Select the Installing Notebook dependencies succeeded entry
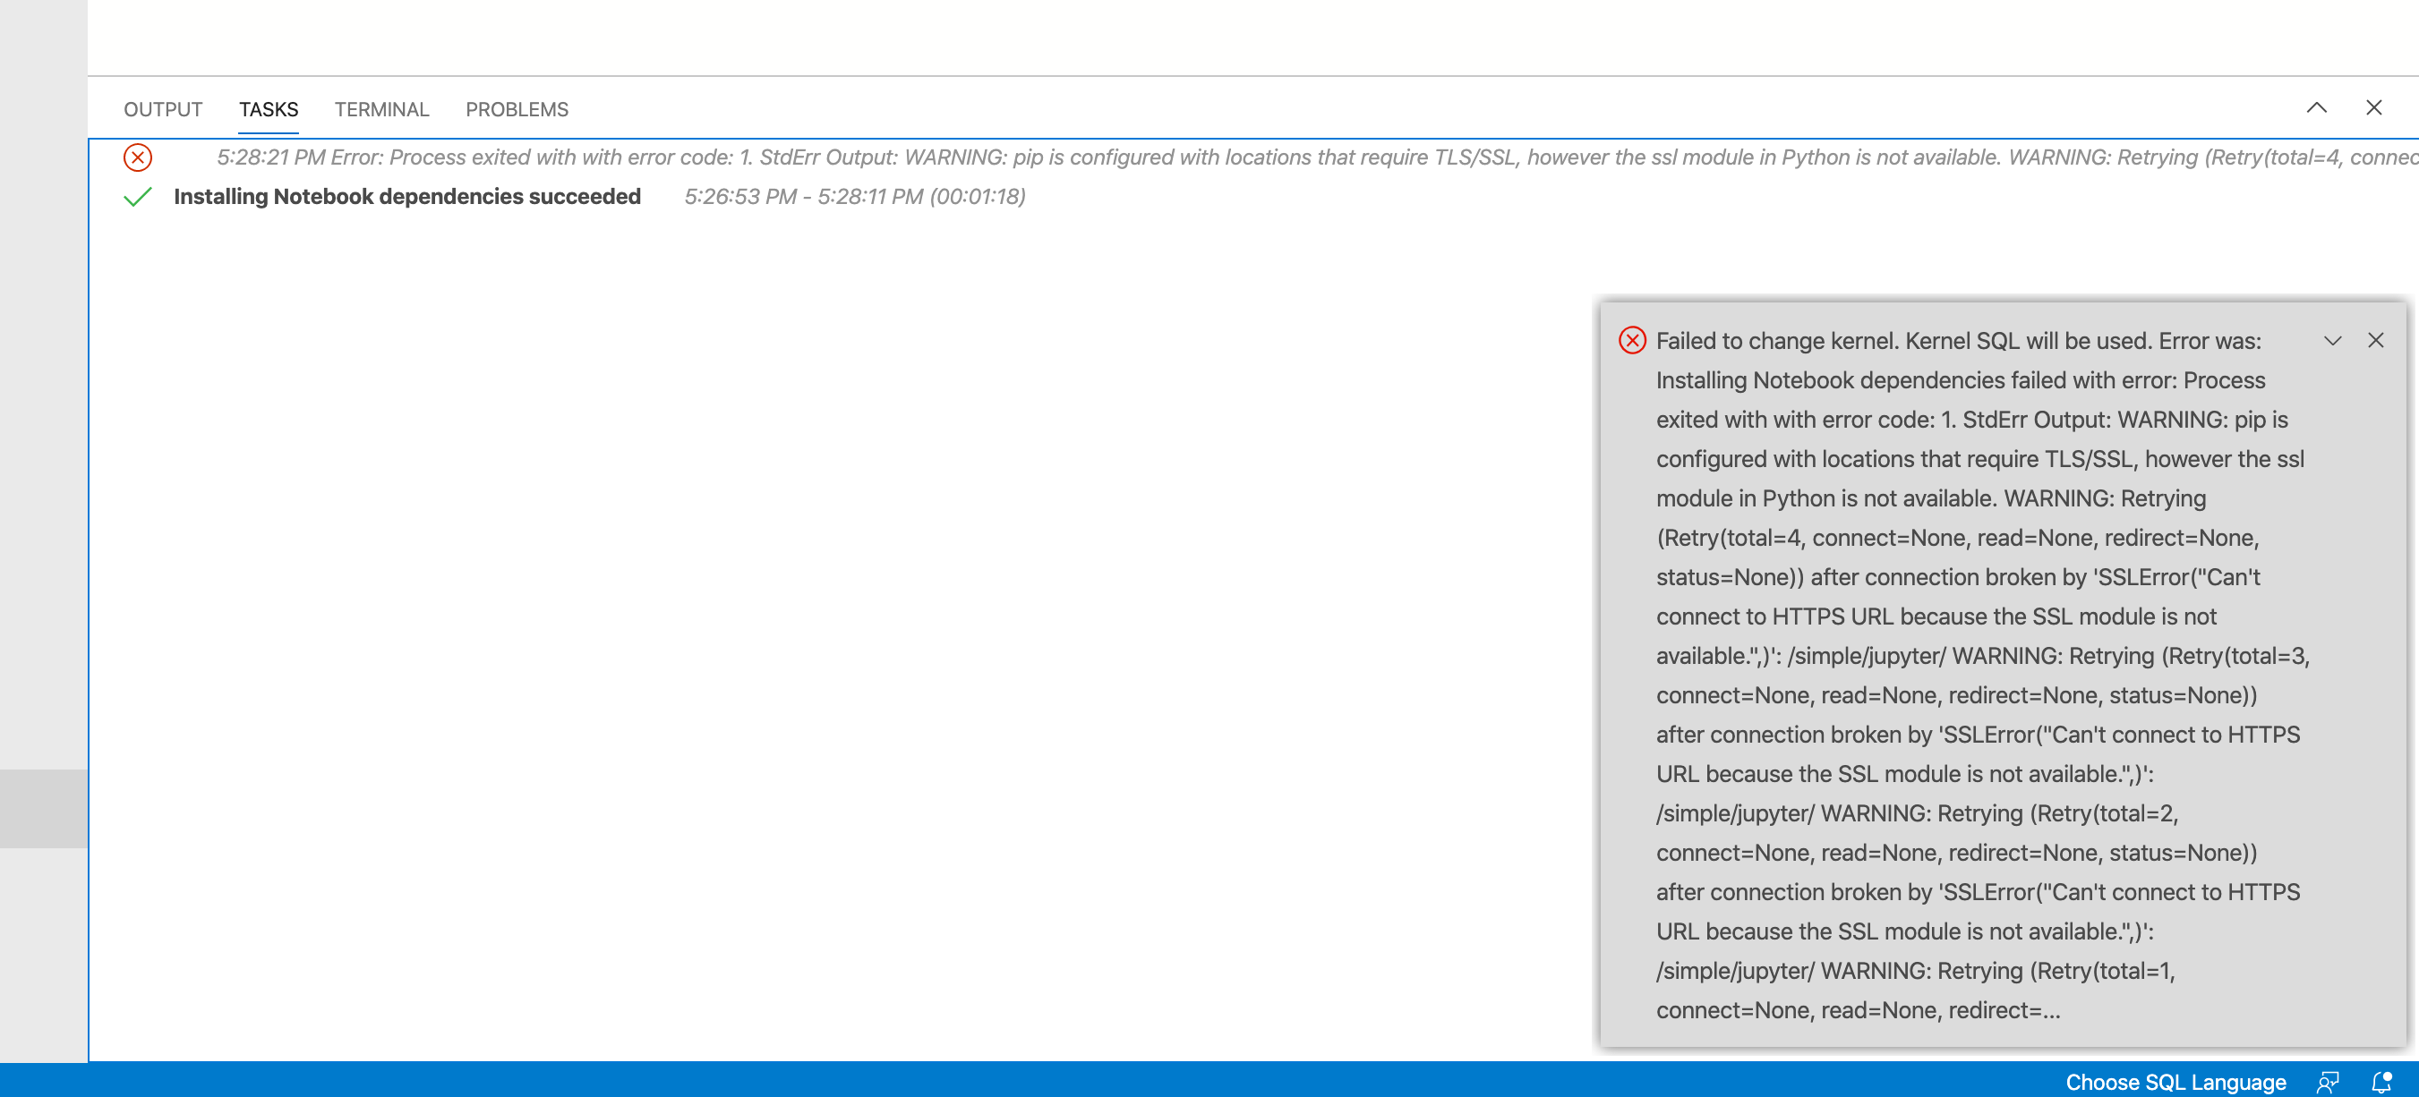 pyautogui.click(x=407, y=197)
